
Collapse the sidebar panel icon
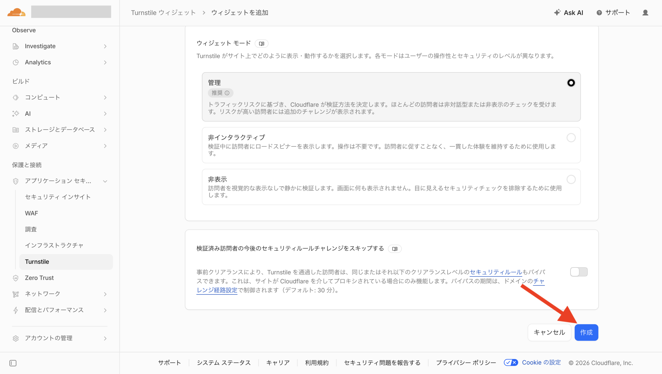tap(13, 363)
